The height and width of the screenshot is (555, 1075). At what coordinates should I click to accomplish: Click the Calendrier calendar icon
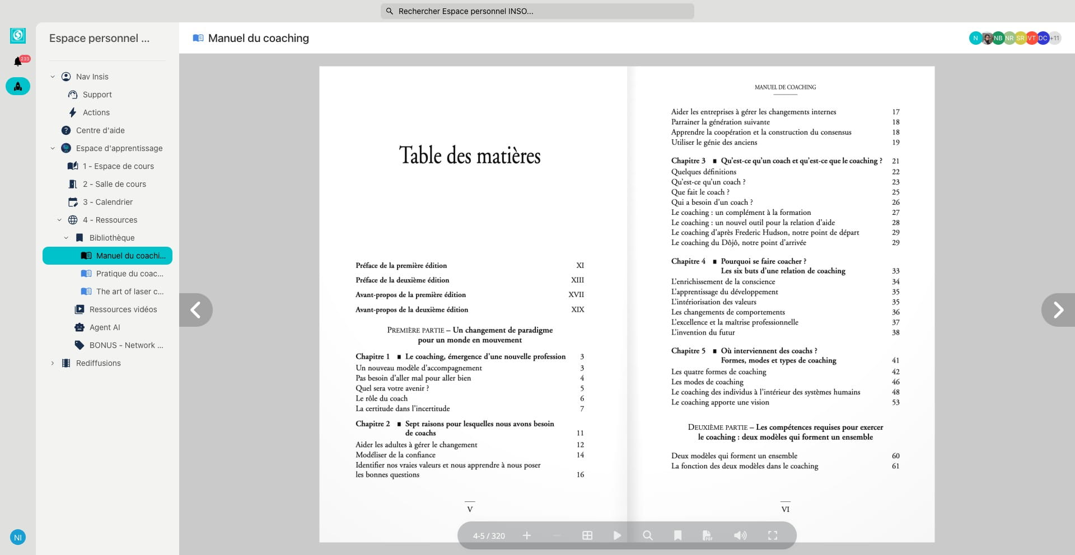73,202
